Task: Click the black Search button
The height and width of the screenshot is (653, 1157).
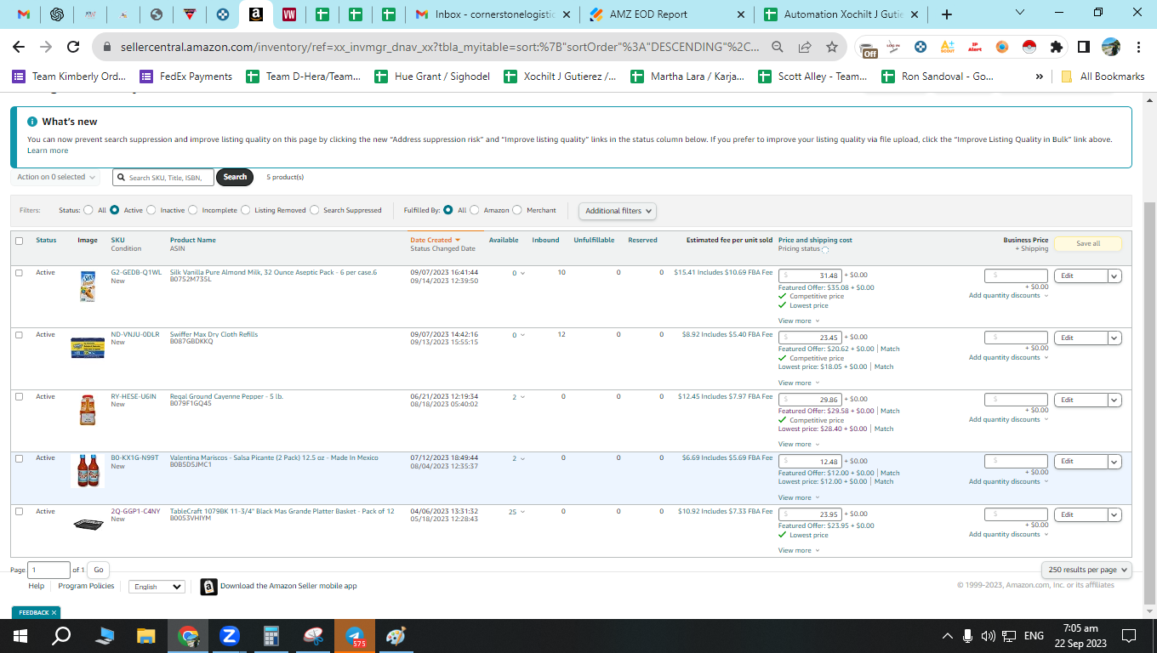Action: pyautogui.click(x=235, y=177)
